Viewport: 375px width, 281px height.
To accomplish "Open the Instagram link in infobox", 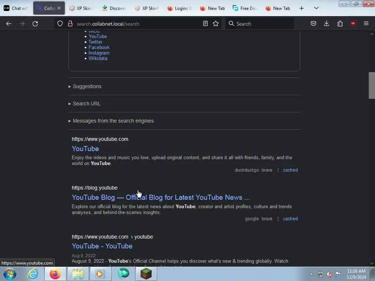I will 99,53.
